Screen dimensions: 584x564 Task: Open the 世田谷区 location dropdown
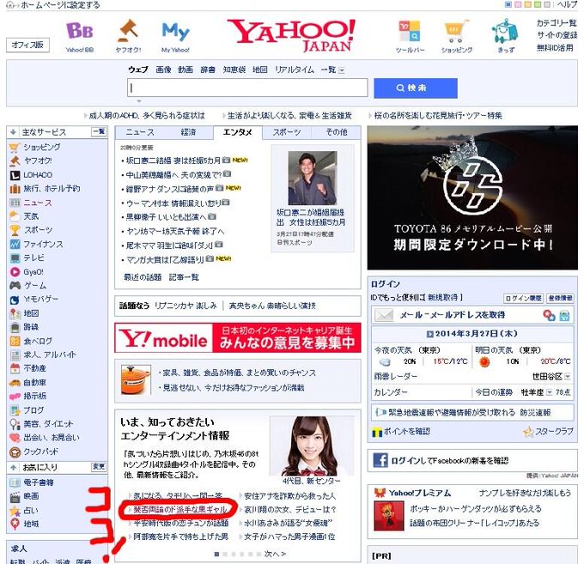pyautogui.click(x=567, y=377)
